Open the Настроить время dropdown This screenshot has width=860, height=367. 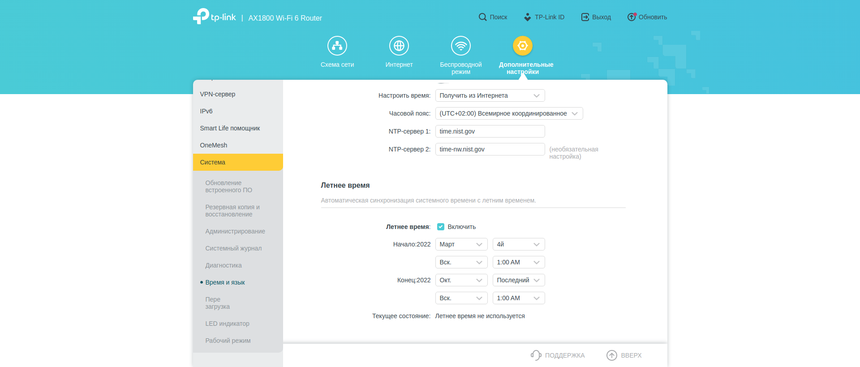point(490,95)
